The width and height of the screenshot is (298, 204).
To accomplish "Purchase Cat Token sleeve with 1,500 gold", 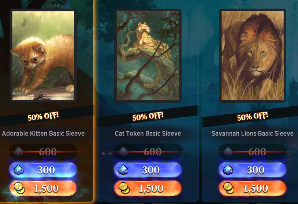I will pos(148,188).
